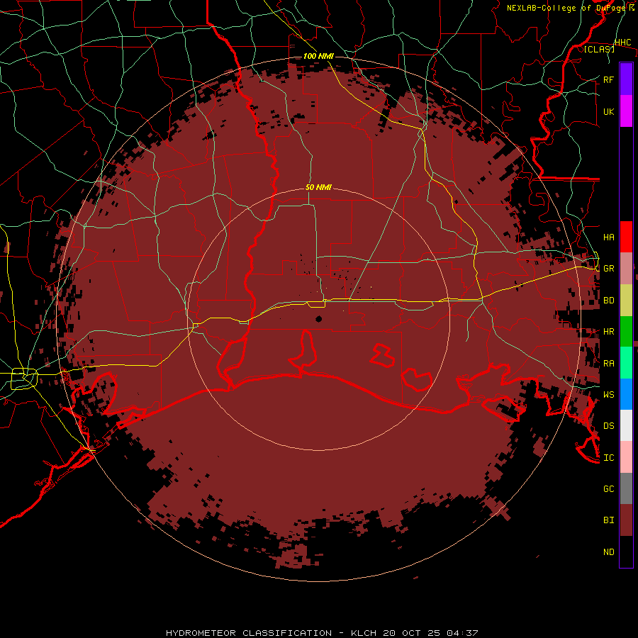Viewport: 638px width, 638px height.
Task: Select the GC gray legend swatch
Action: [626, 488]
